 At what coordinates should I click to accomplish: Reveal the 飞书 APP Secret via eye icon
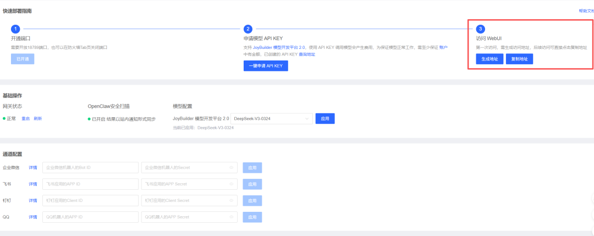click(231, 184)
